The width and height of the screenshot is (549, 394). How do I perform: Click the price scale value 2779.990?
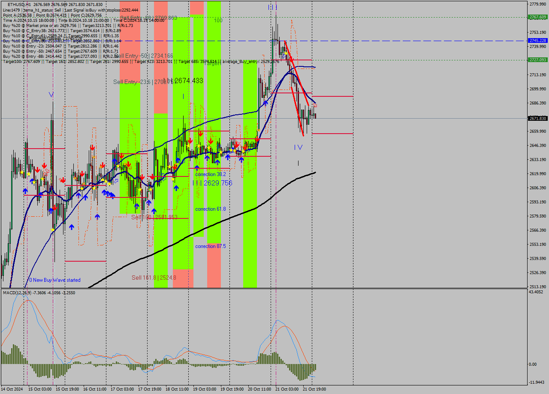click(x=537, y=4)
